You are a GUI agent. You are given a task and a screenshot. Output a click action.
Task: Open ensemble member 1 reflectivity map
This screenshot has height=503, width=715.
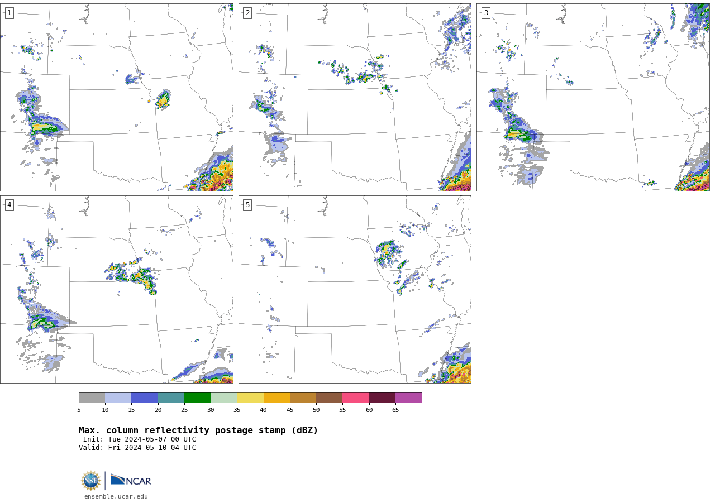point(117,97)
